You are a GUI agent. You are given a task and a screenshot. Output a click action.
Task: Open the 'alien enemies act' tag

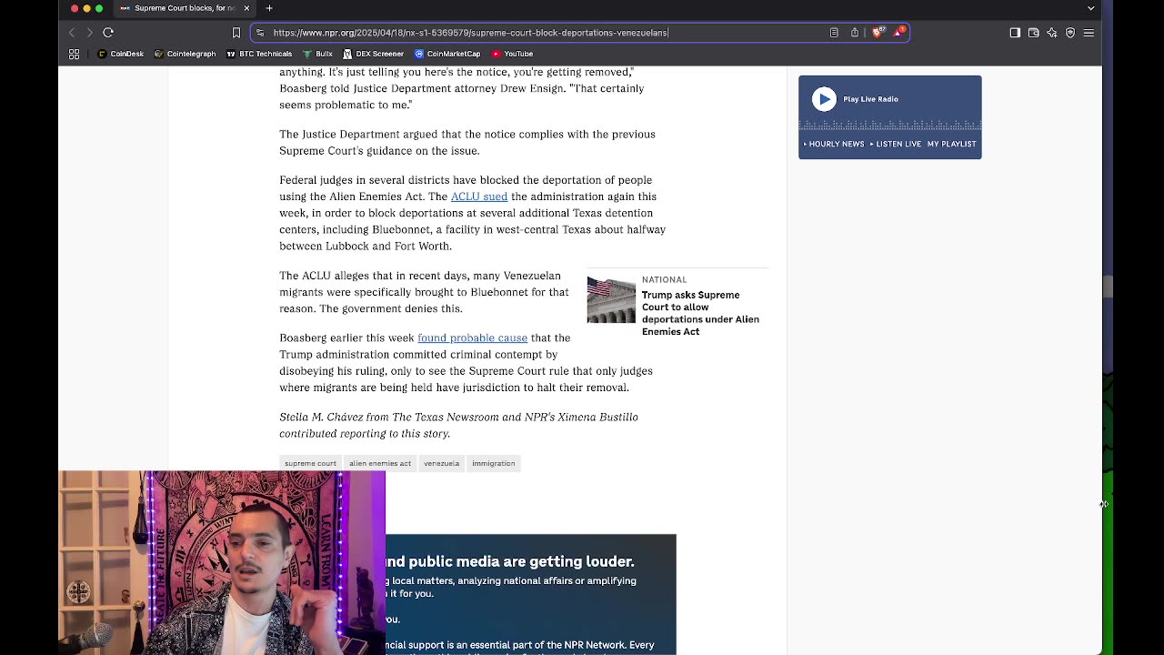tap(380, 463)
